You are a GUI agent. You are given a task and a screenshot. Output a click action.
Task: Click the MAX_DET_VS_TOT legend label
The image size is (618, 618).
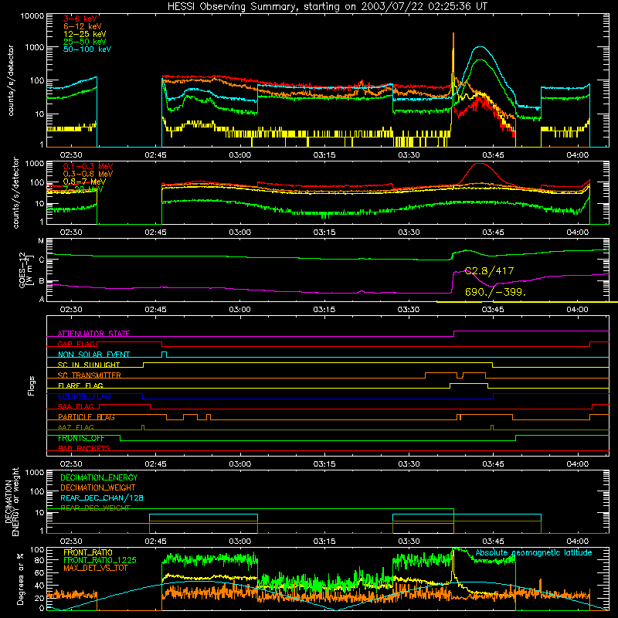point(96,568)
